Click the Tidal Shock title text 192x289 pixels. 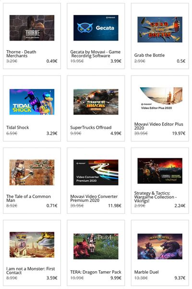(17, 127)
